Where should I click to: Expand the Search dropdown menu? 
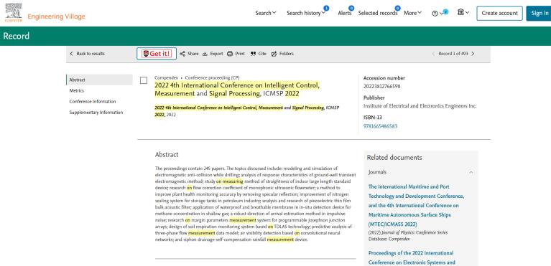pyautogui.click(x=266, y=13)
